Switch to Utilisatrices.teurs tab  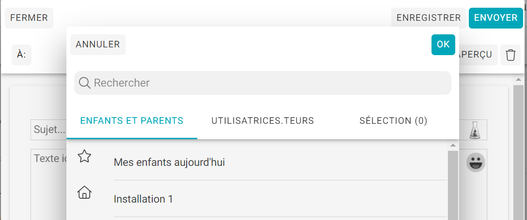pyautogui.click(x=262, y=121)
